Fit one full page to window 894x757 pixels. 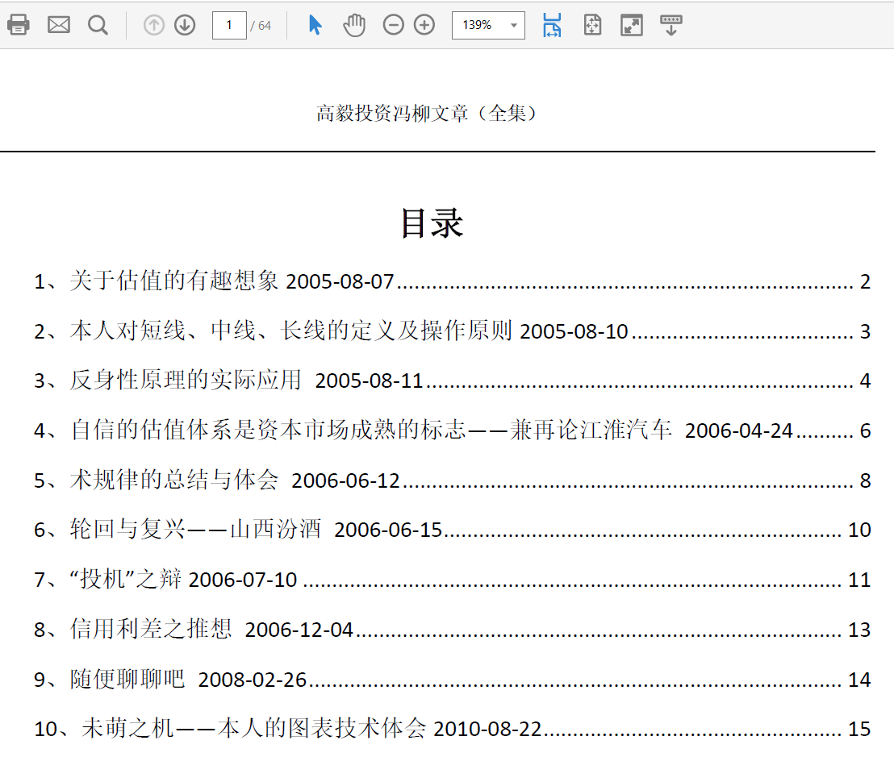592,25
